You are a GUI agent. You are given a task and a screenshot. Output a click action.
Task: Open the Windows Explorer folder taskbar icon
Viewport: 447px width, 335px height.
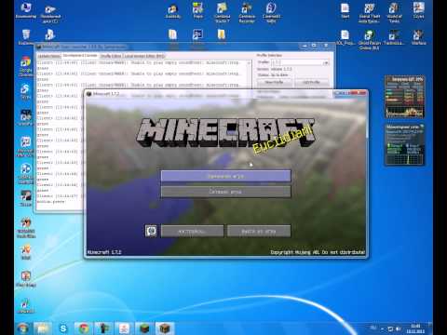(43, 328)
